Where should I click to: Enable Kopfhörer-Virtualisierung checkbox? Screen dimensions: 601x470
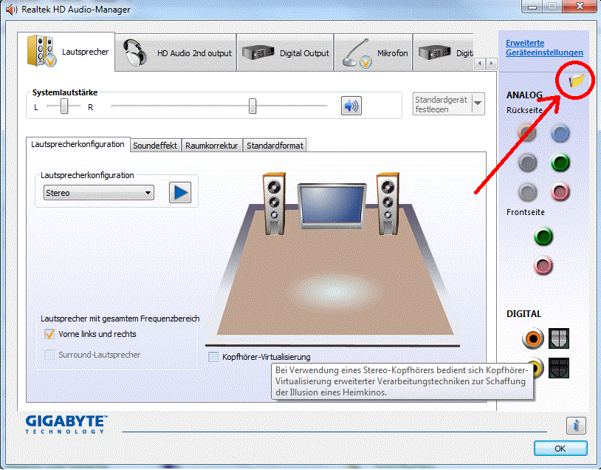[x=213, y=357]
